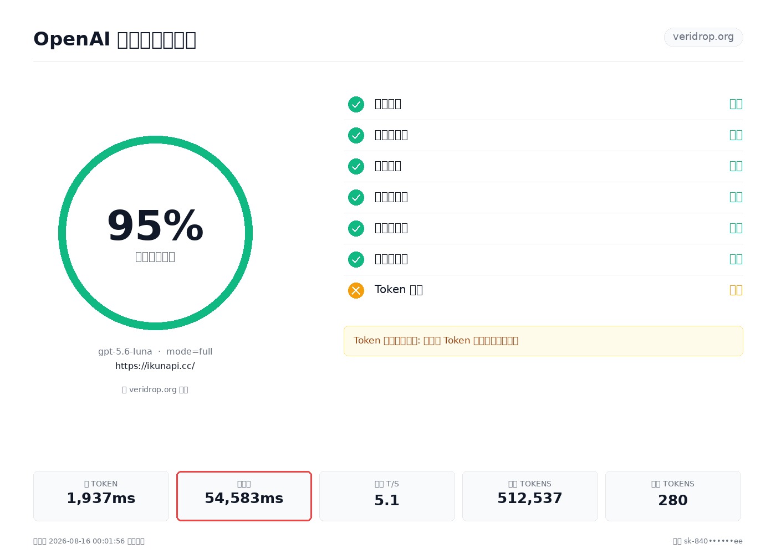This screenshot has height=554, width=776.
Task: Click the 512,537 TOKENS stat card
Action: (x=530, y=496)
